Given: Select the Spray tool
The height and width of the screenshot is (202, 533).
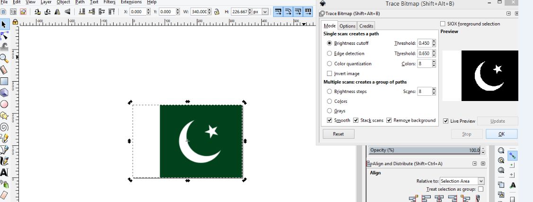Looking at the screenshot, I should 4,184.
